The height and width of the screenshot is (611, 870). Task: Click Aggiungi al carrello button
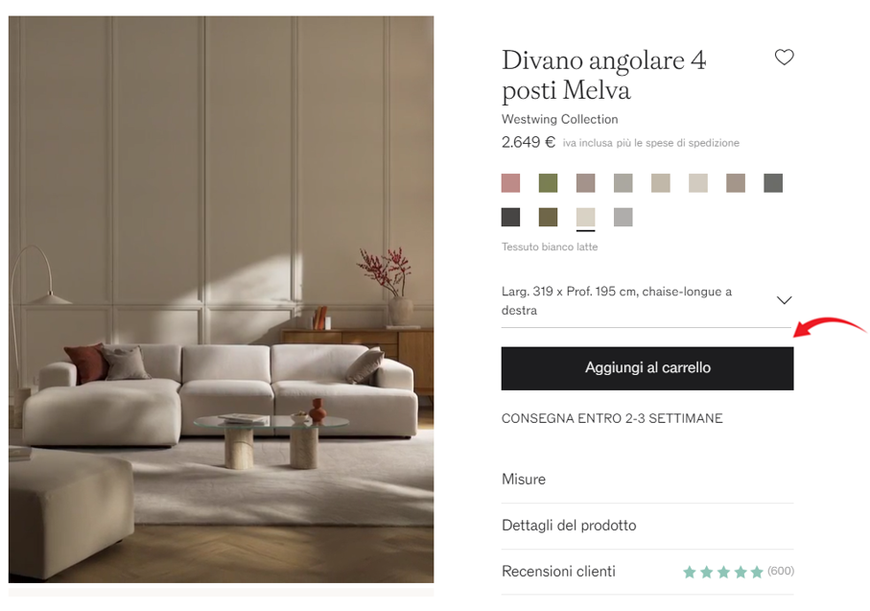click(647, 368)
